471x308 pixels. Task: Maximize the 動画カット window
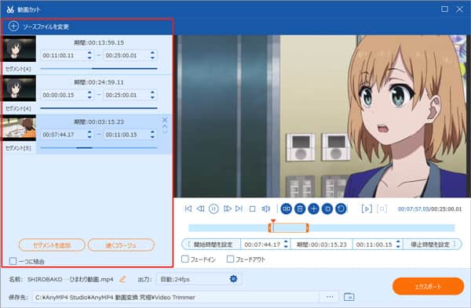tap(444, 9)
